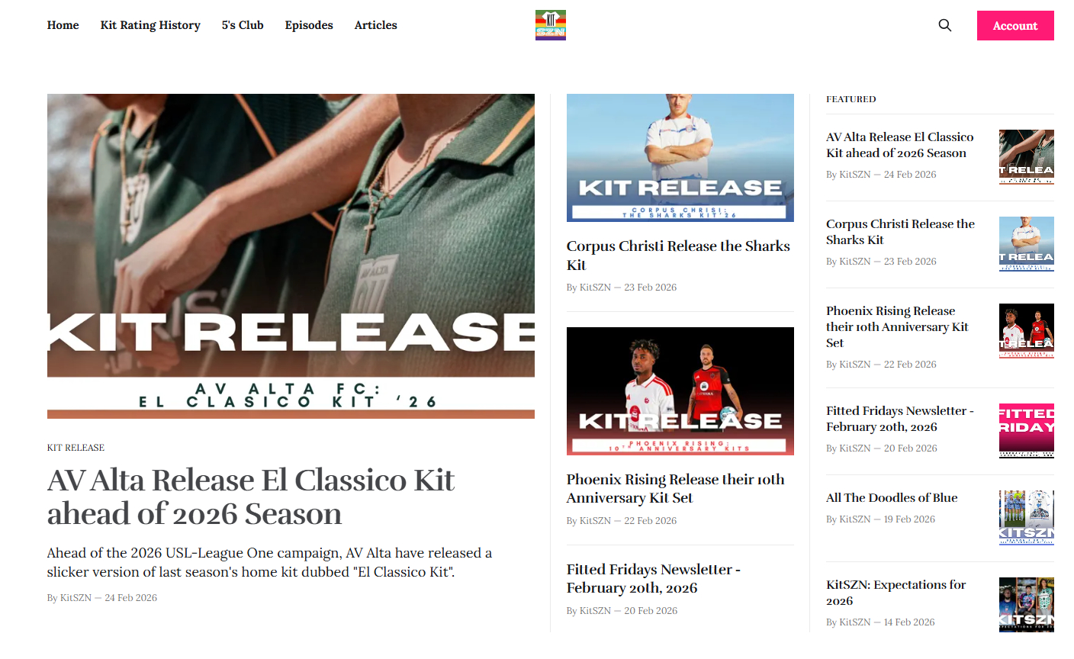Select the 5's Club menu item
Image resolution: width=1074 pixels, height=659 pixels.
[x=243, y=25]
